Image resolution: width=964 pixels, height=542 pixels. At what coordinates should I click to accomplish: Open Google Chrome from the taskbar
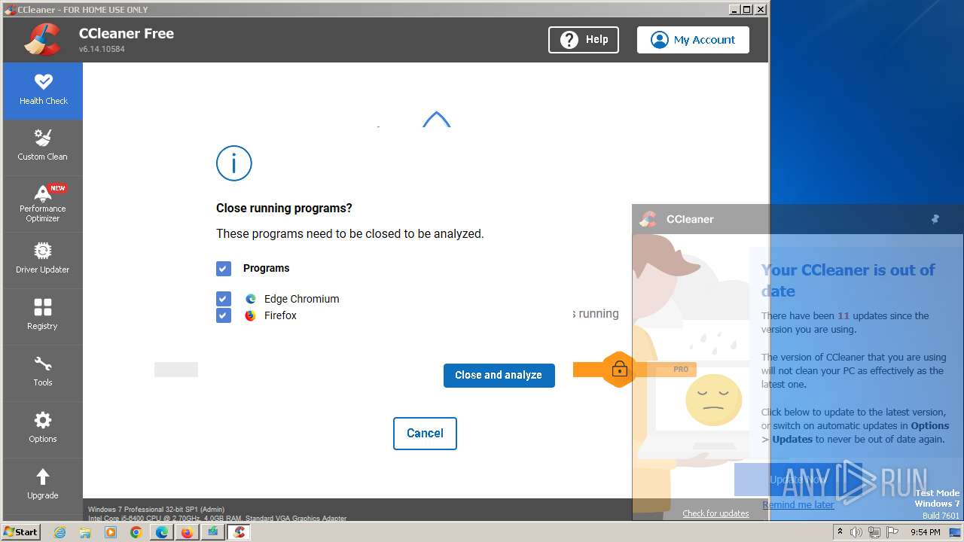point(136,532)
